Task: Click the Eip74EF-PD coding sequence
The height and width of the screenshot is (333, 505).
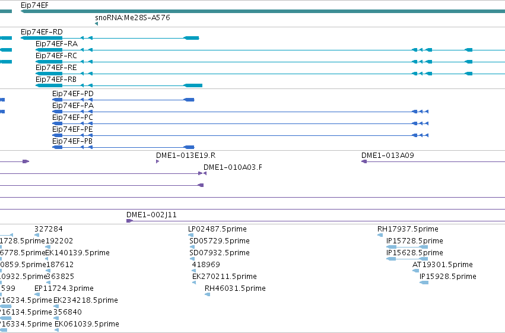Action: coord(123,100)
